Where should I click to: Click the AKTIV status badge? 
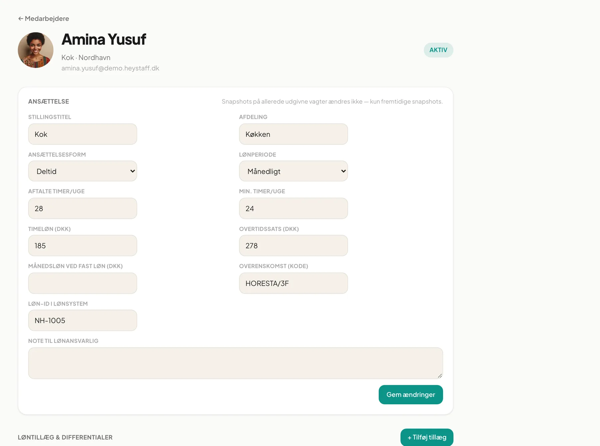438,50
